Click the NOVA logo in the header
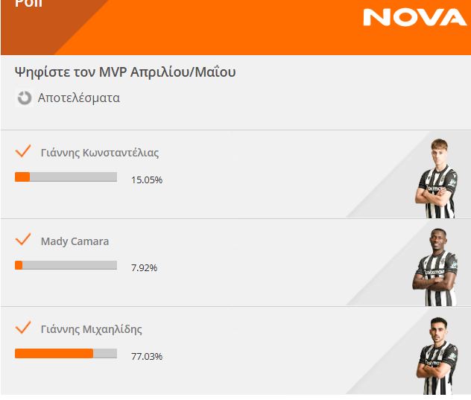The height and width of the screenshot is (400, 471). click(x=414, y=17)
